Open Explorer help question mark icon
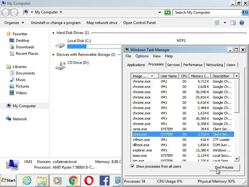 pyautogui.click(x=242, y=23)
